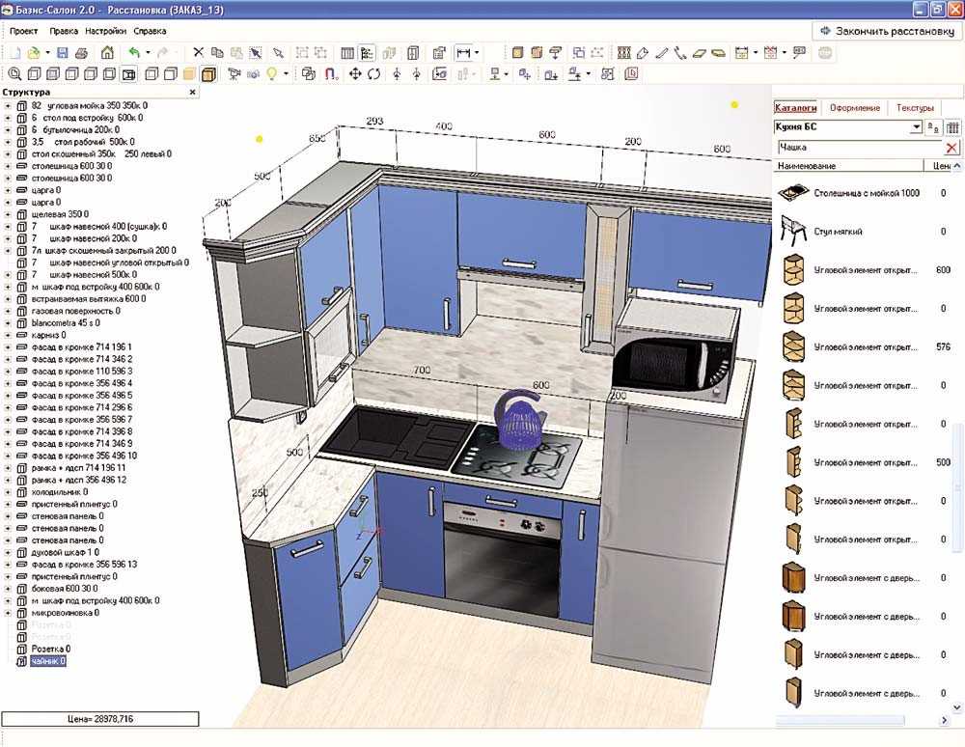The width and height of the screenshot is (965, 747).
Task: Click the Закончить расстановку button
Action: 887,31
